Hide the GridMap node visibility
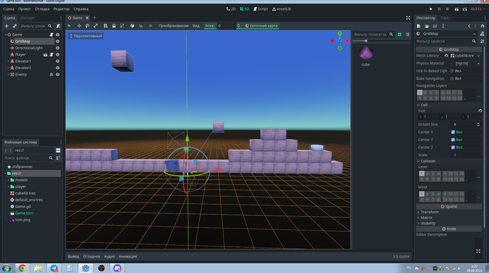489x273 pixels. coord(57,41)
